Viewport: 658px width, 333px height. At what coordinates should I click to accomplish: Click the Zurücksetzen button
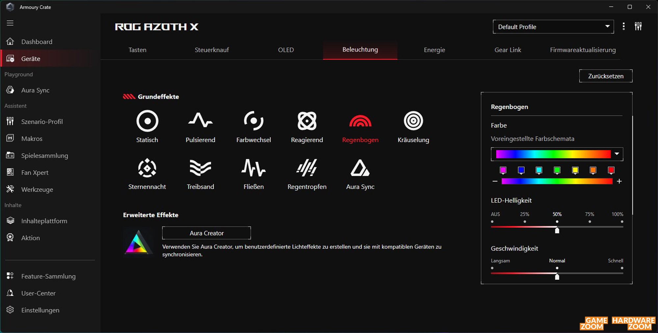(606, 76)
